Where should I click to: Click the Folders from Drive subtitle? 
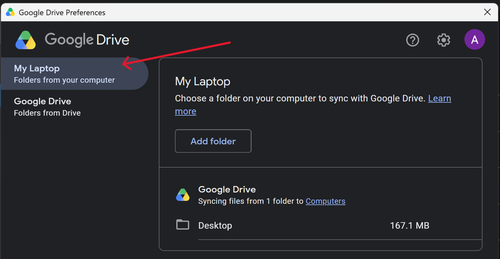(x=47, y=113)
